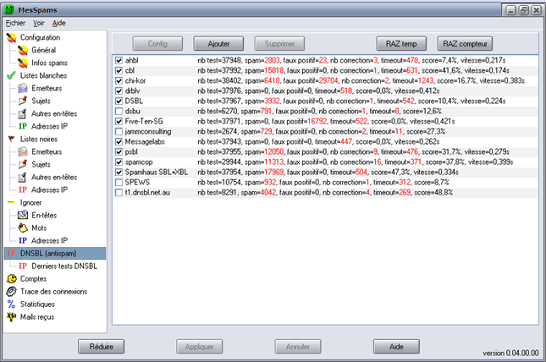The image size is (546, 362).
Task: Click the IP icon beside Derniers tests DNSBL
Action: [23, 266]
